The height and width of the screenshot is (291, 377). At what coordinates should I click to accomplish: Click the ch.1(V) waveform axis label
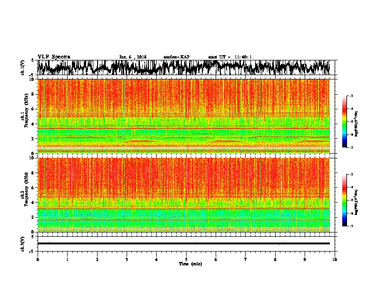pos(23,68)
